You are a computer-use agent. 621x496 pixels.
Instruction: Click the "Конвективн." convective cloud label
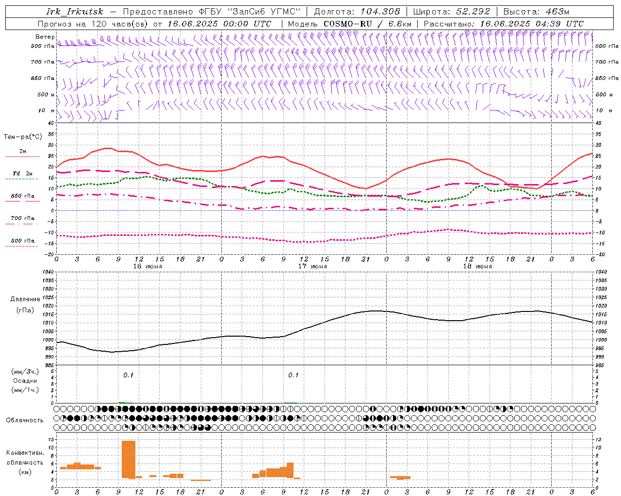[x=25, y=453]
